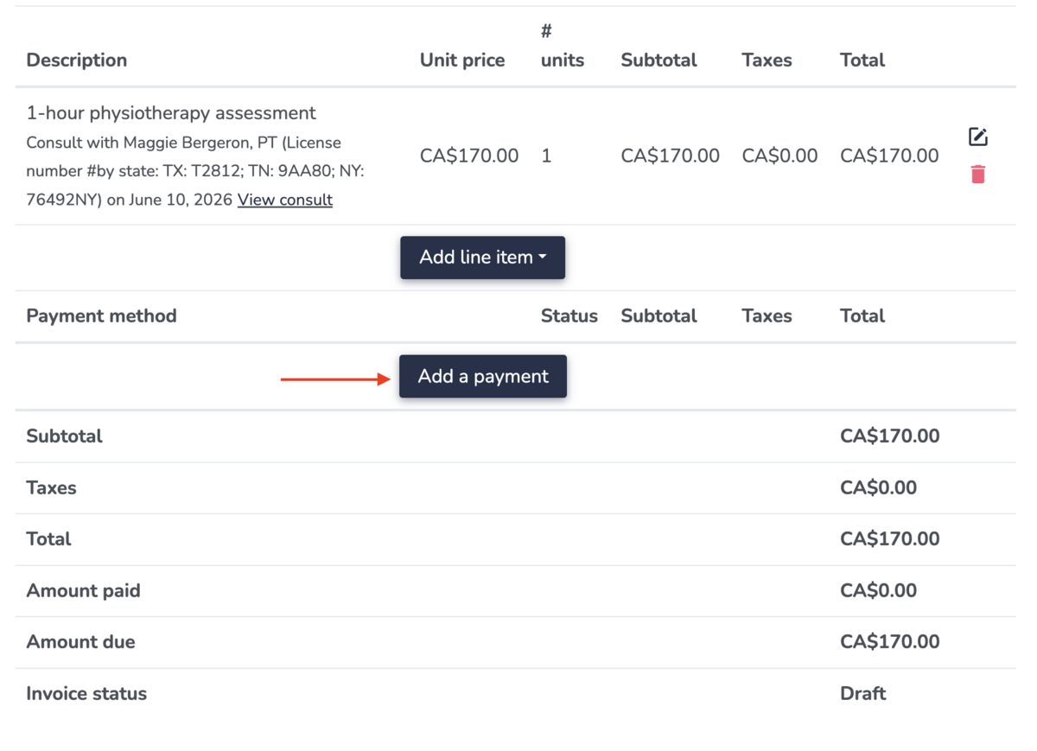The width and height of the screenshot is (1037, 751).
Task: Click the Taxes summary row label
Action: pyautogui.click(x=51, y=488)
